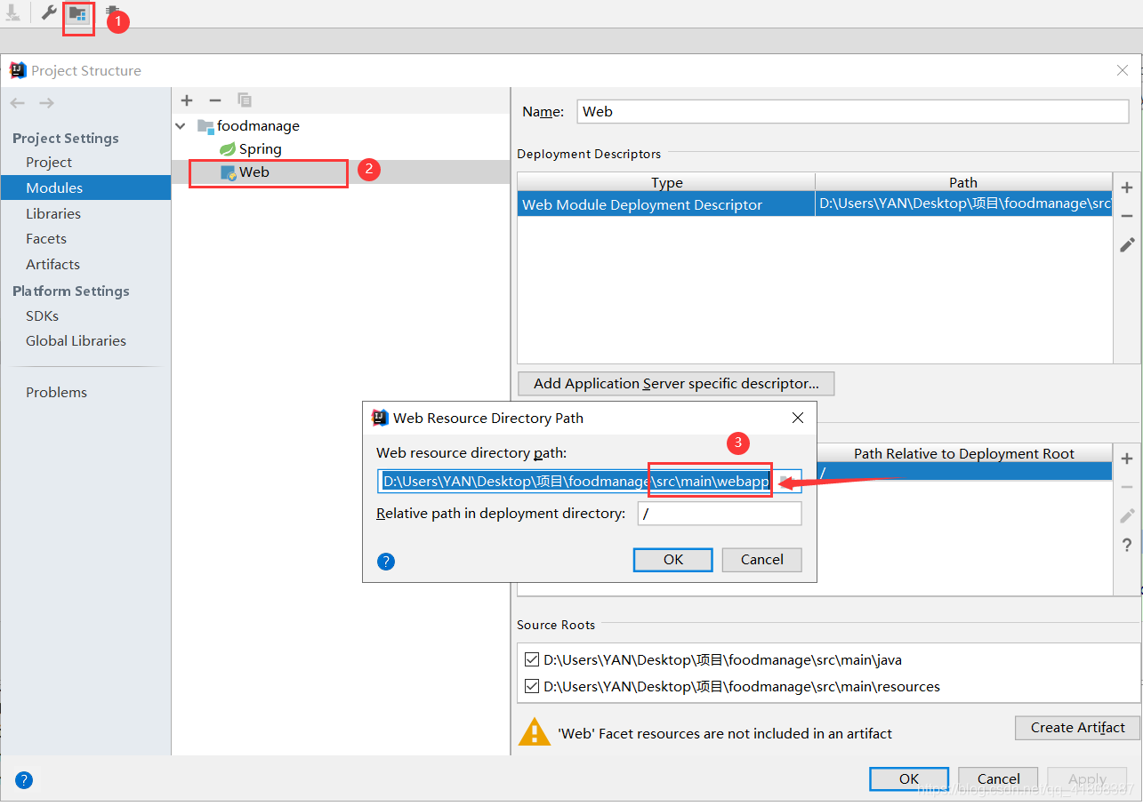Click the Relative path in deployment field
The image size is (1143, 806).
tap(720, 514)
